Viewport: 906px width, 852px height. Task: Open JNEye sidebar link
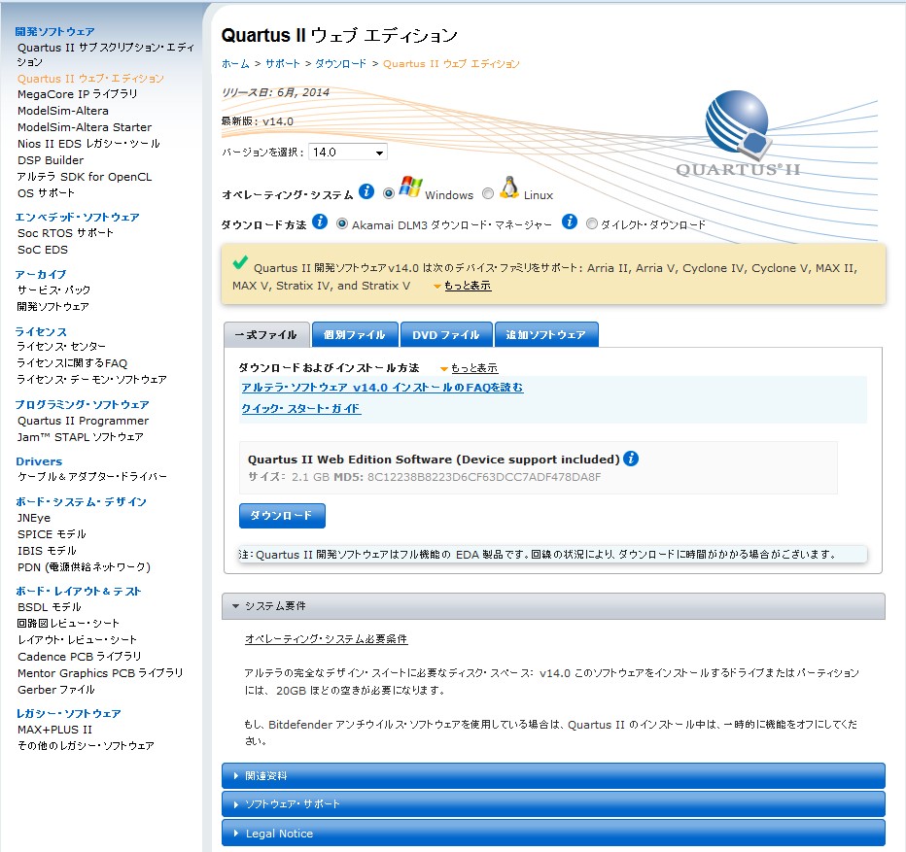coord(33,518)
